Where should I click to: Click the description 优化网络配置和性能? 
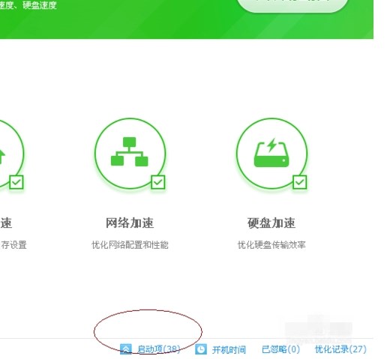[130, 245]
